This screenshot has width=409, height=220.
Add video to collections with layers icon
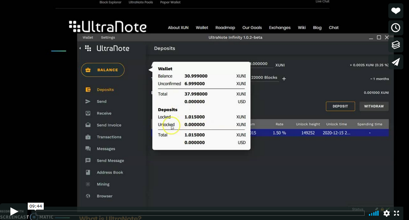click(x=396, y=45)
